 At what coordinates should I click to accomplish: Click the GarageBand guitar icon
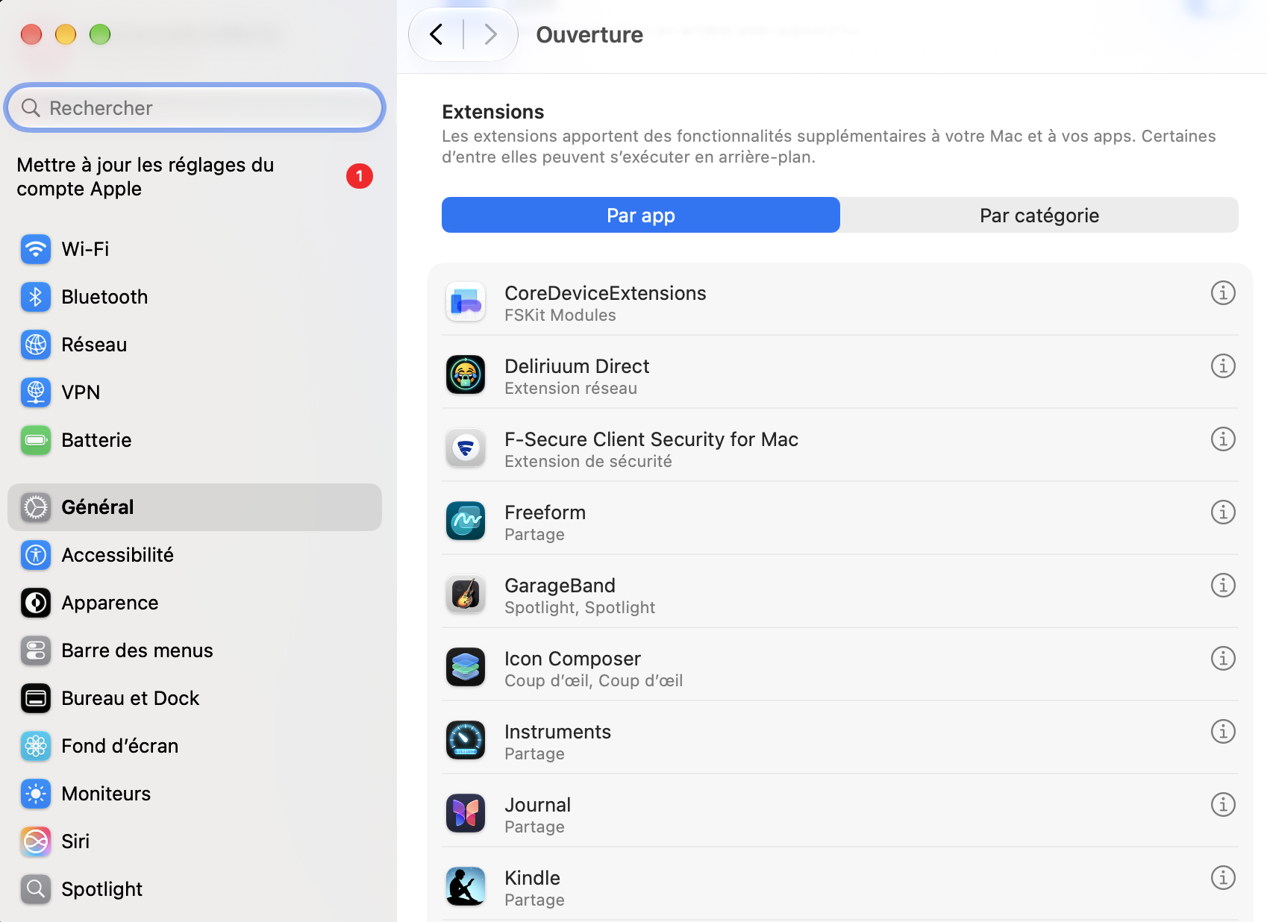pos(466,595)
